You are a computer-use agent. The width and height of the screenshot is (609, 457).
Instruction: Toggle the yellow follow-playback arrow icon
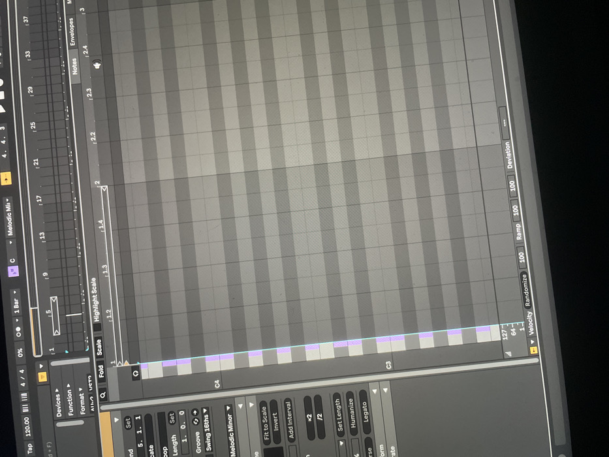tap(6, 179)
